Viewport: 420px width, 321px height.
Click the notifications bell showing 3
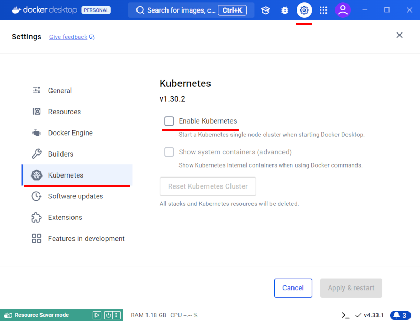pos(401,315)
